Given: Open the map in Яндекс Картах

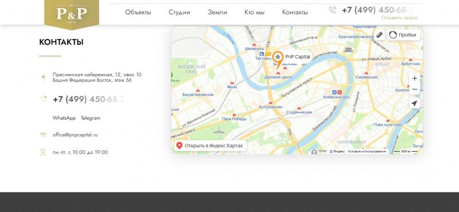Looking at the screenshot, I should coord(210,146).
